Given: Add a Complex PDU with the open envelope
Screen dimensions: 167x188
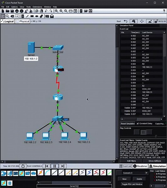Looking at the screenshot, I should click(52, 16).
